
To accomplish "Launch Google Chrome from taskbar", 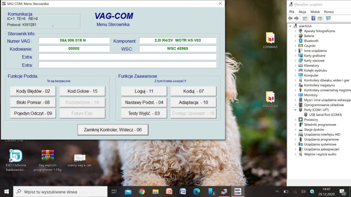I will point(142,191).
